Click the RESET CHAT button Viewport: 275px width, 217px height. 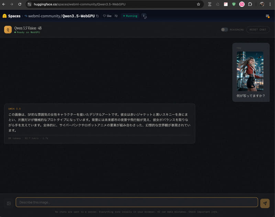click(x=257, y=30)
